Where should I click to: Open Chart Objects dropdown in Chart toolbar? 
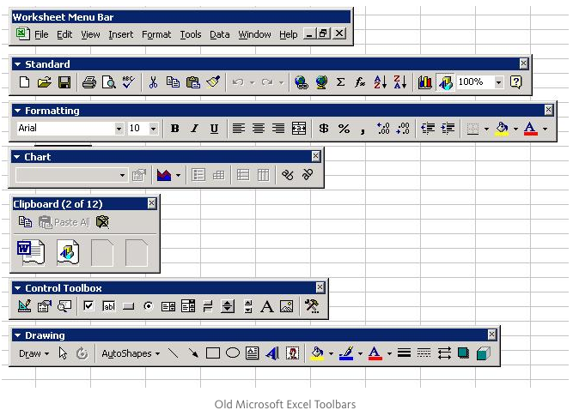pos(122,175)
